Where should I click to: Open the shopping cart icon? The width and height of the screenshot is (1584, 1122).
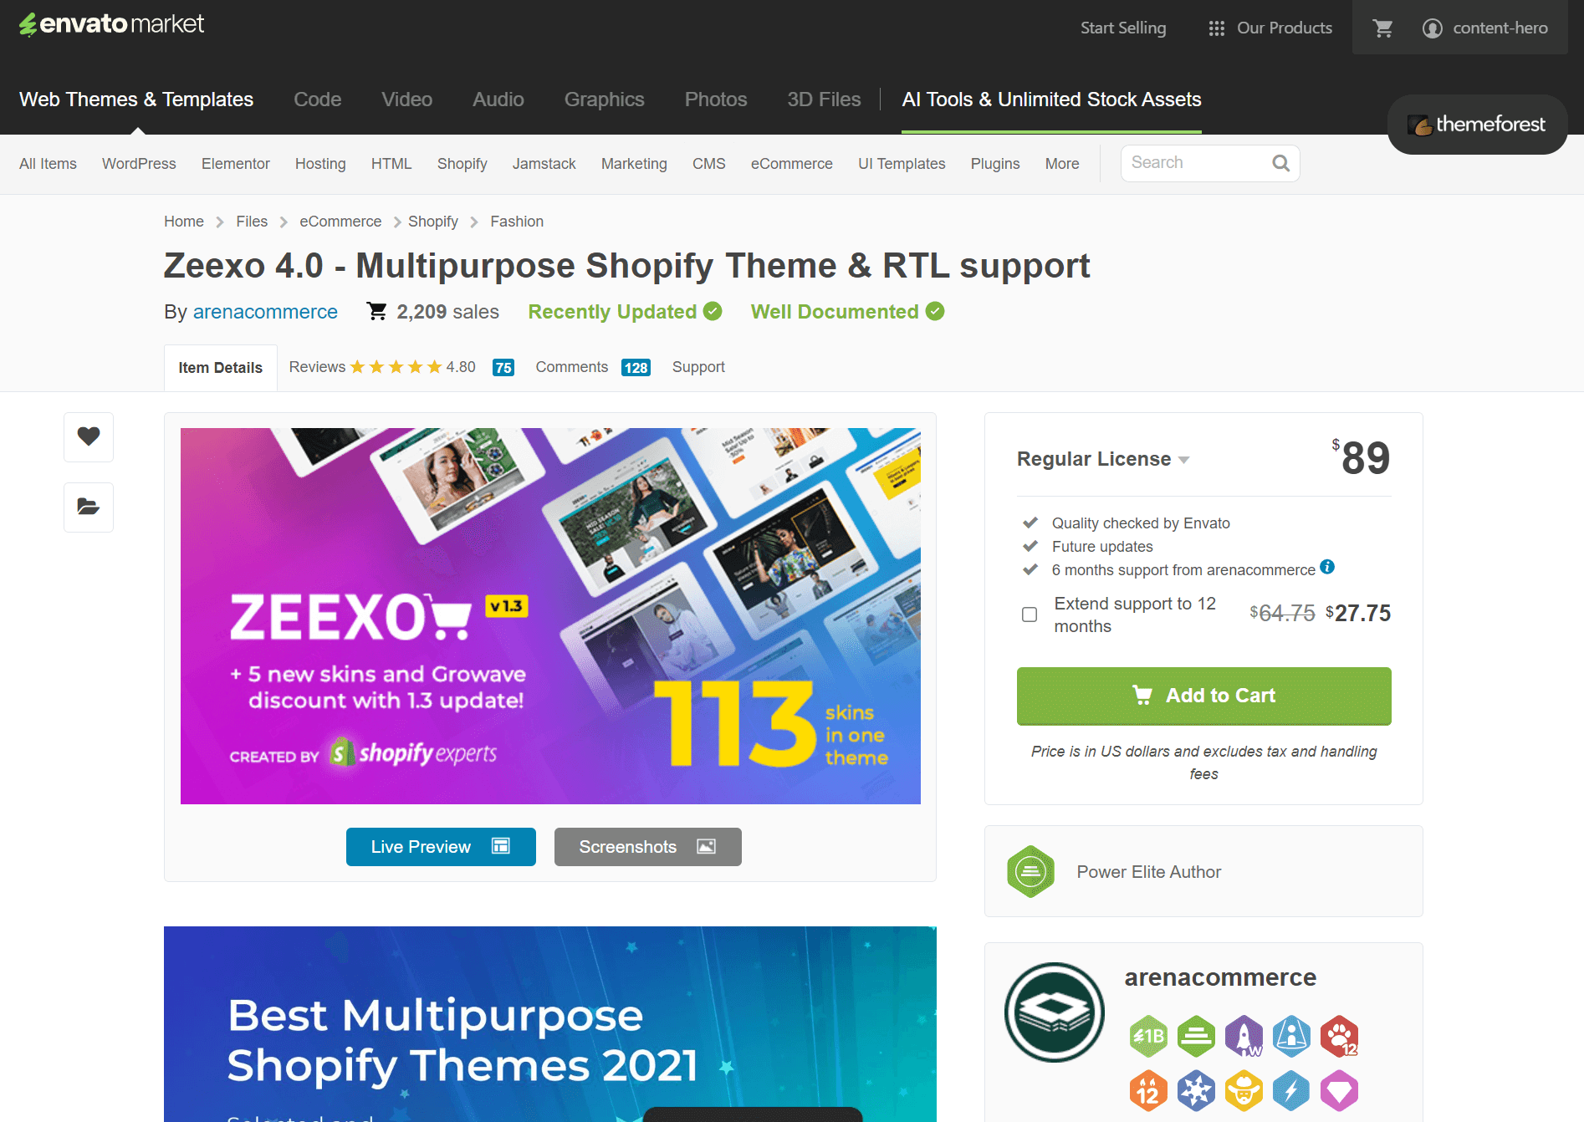[x=1383, y=27]
